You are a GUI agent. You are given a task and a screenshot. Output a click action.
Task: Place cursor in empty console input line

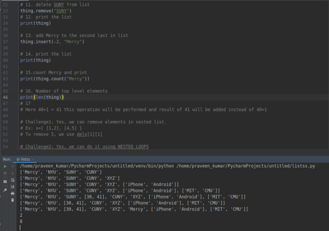(168, 228)
